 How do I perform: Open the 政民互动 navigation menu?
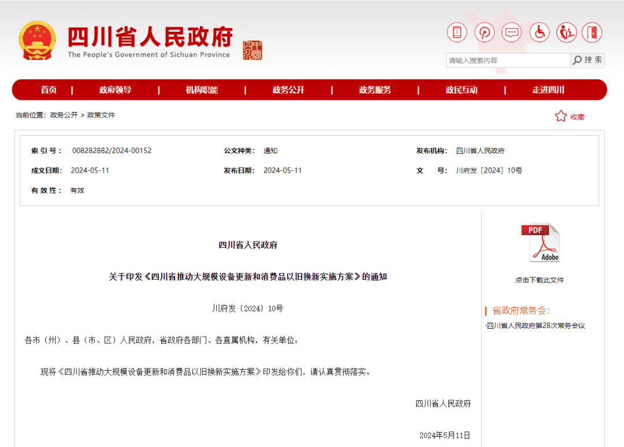(x=461, y=90)
